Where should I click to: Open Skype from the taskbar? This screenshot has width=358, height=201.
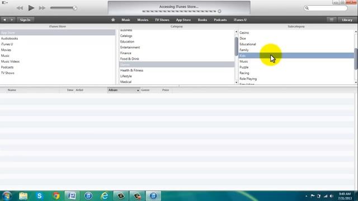point(40,196)
